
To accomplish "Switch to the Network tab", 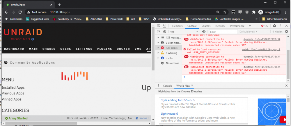I will tap(220, 26).
